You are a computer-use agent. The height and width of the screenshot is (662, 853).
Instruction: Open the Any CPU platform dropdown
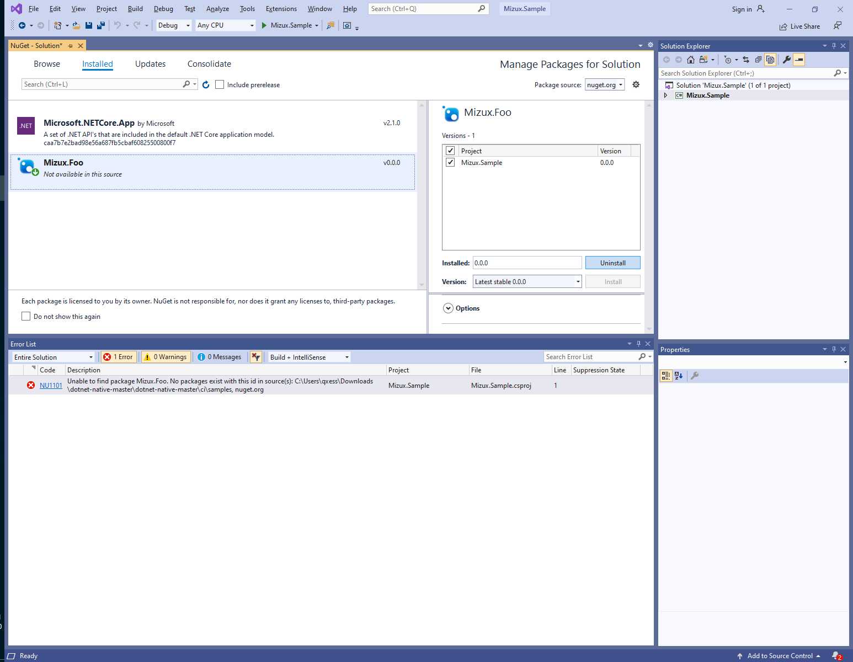pos(226,25)
